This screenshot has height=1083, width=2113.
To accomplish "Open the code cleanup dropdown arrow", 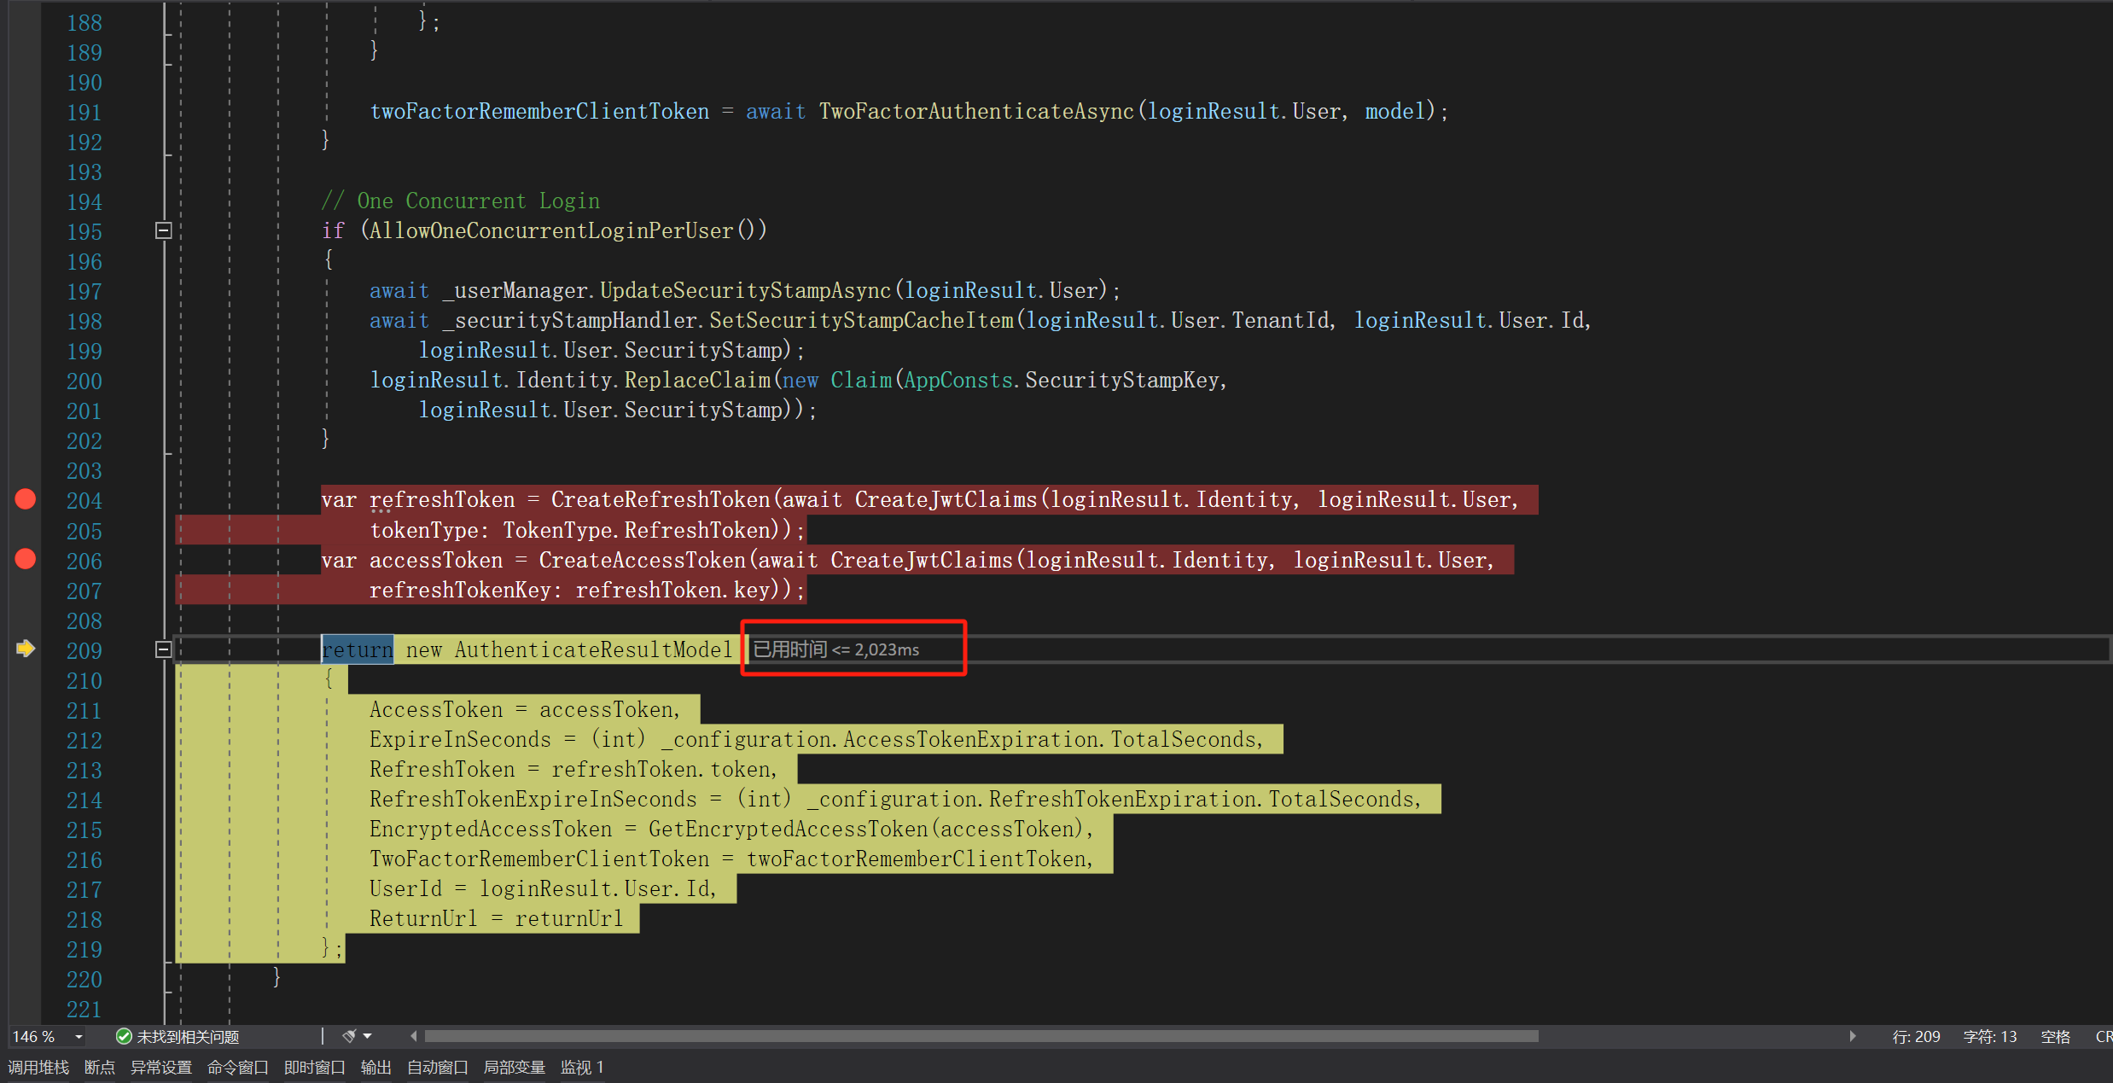I will point(368,1036).
